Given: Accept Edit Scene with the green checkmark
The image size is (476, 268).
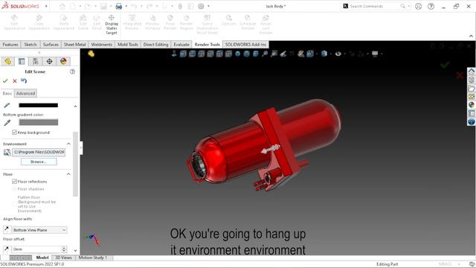Looking at the screenshot, I should (x=5, y=81).
